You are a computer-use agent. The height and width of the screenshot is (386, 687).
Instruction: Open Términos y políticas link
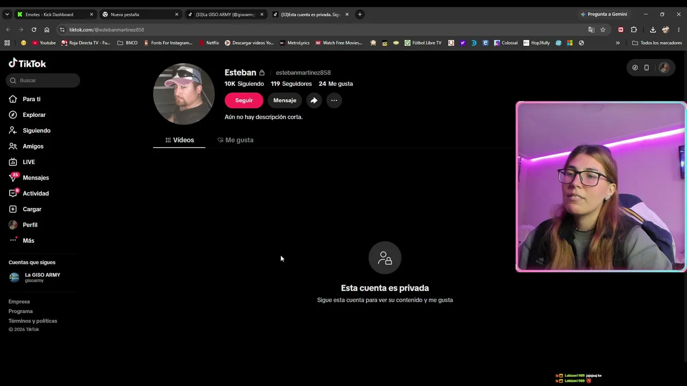[x=33, y=321]
